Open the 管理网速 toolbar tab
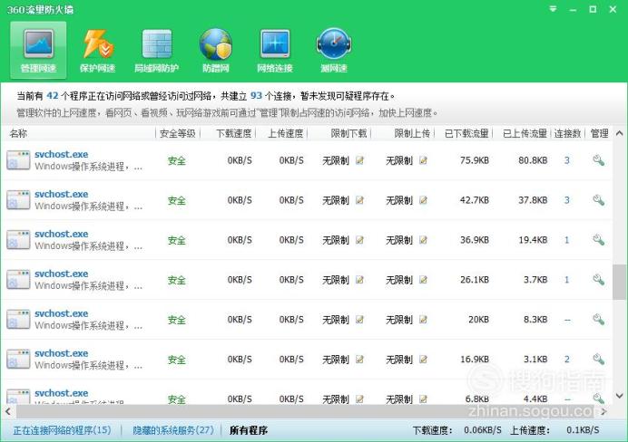This screenshot has width=628, height=442. point(38,51)
